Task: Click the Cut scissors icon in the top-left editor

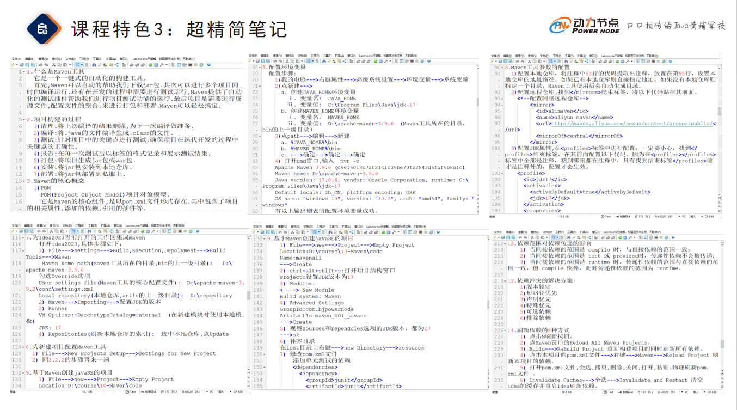Action: (53, 65)
